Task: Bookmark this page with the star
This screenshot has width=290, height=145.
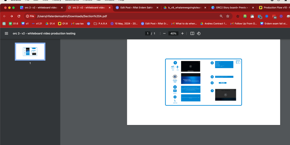Action: pyautogui.click(x=228, y=16)
